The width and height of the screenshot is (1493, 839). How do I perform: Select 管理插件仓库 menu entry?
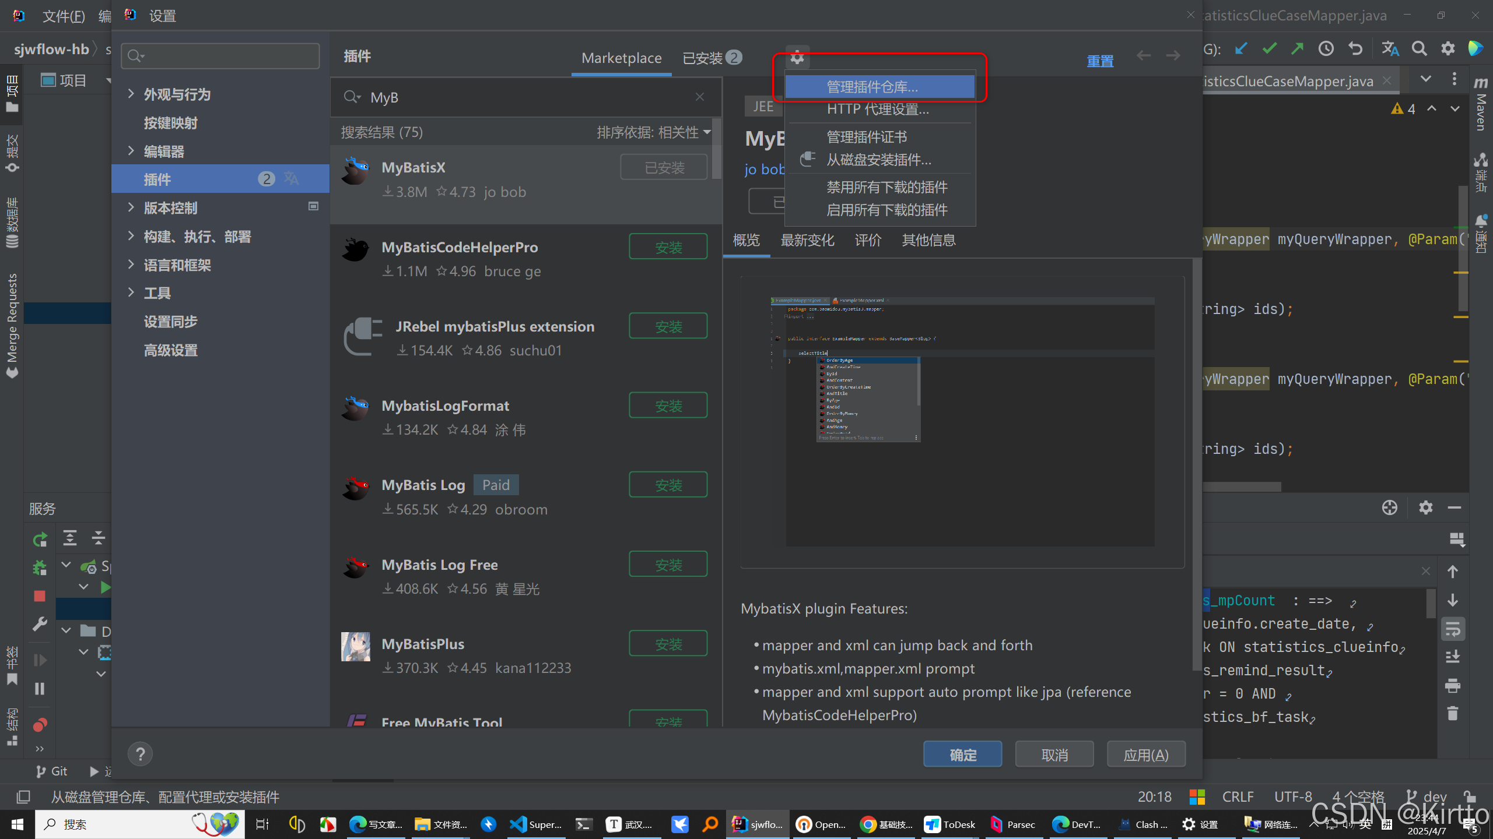872,87
